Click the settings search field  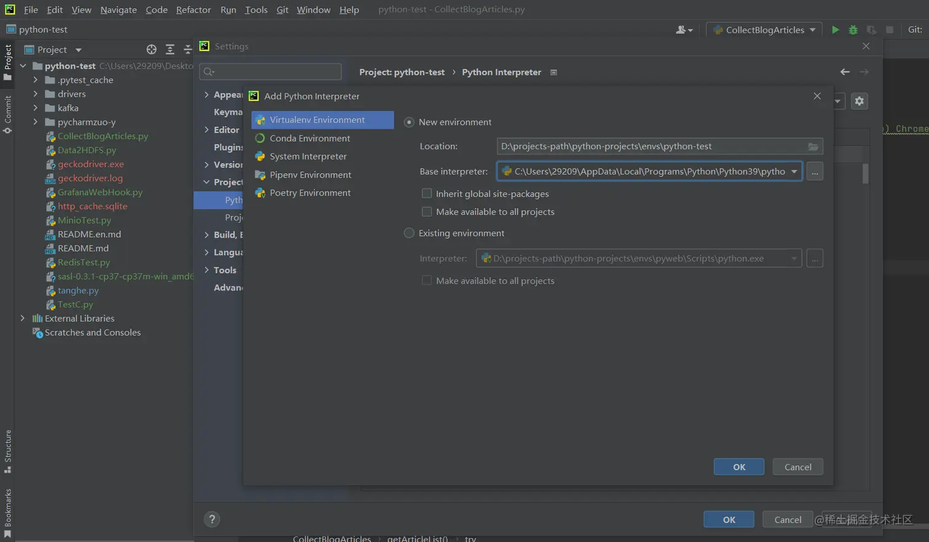click(270, 72)
